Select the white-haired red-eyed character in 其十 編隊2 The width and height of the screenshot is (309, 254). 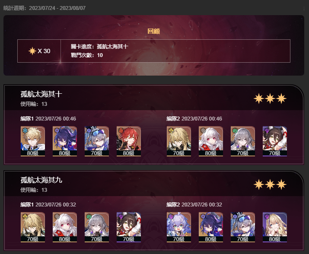(211, 141)
